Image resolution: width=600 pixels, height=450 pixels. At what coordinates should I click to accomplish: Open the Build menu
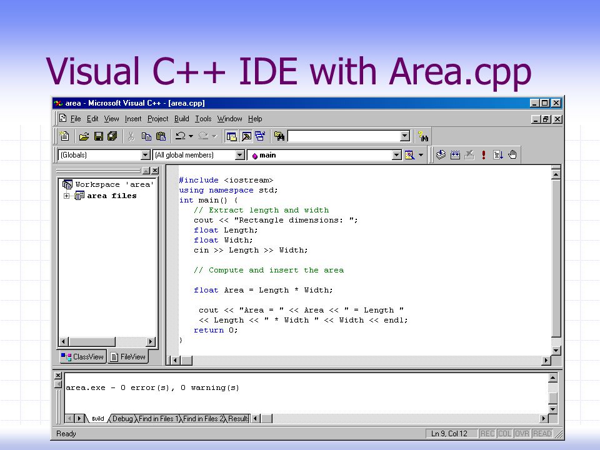click(181, 119)
